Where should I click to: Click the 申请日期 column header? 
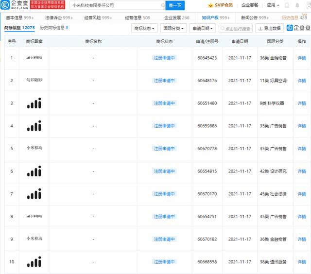pos(240,41)
